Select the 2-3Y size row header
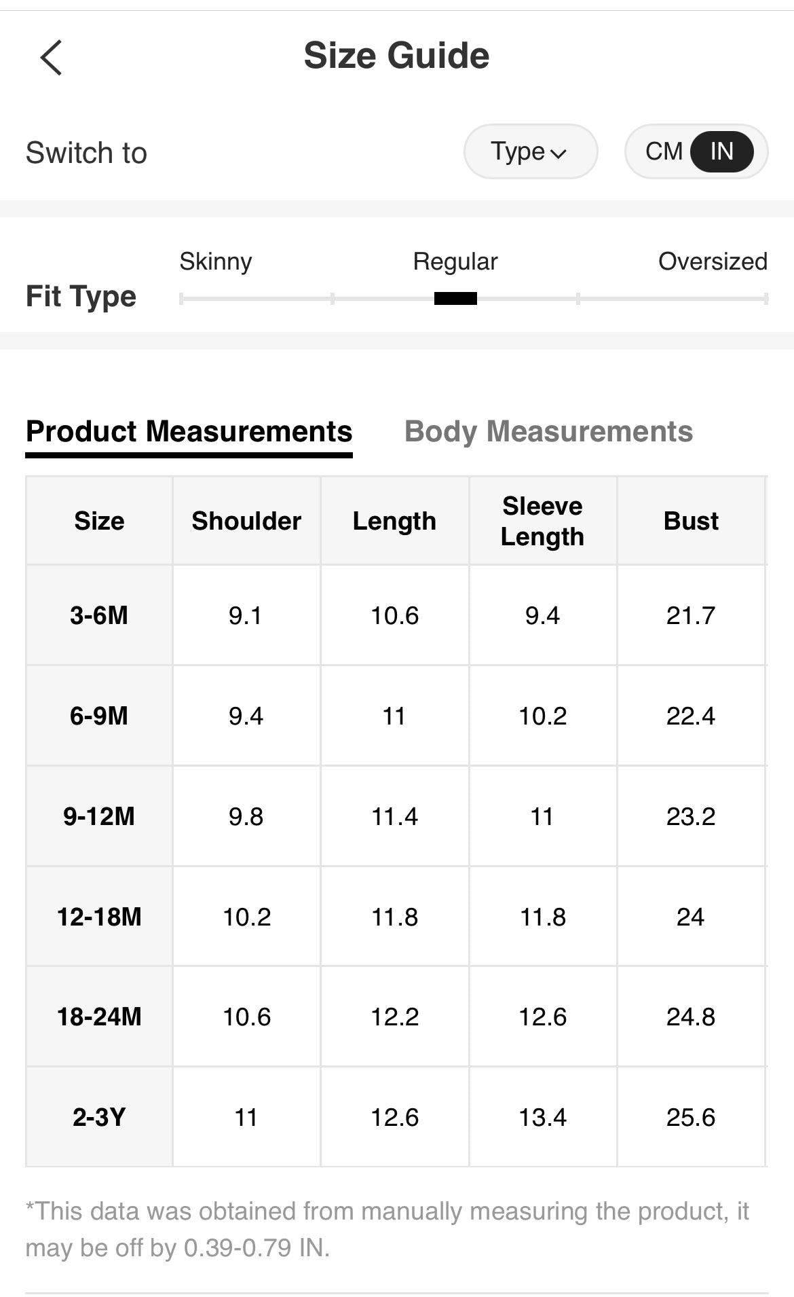794x1297 pixels. click(99, 1117)
